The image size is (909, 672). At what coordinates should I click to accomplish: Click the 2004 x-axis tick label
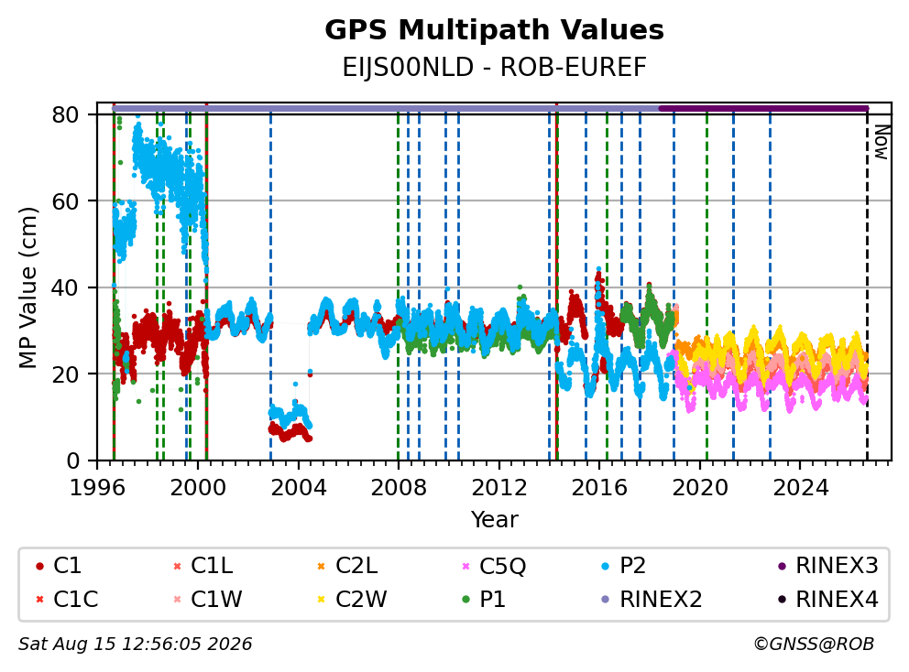pos(299,488)
